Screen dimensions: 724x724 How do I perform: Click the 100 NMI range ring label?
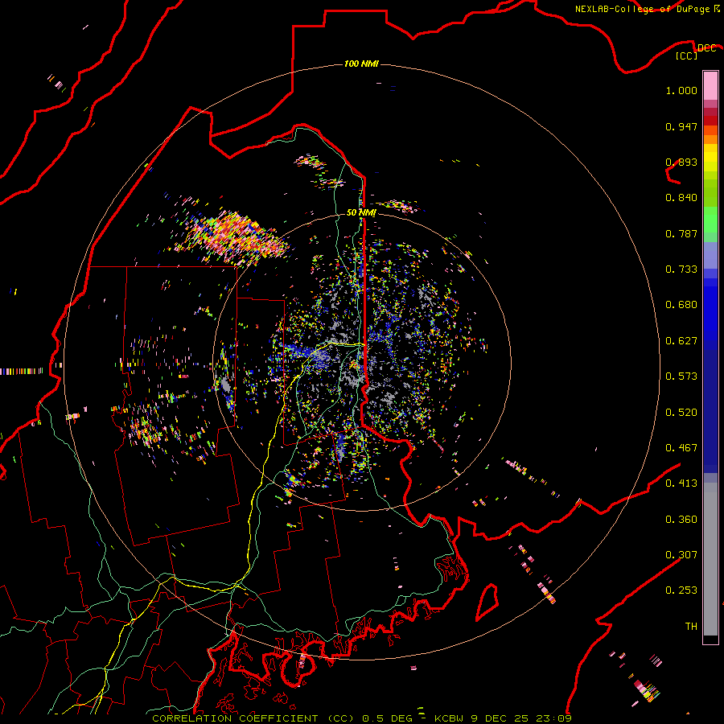361,64
